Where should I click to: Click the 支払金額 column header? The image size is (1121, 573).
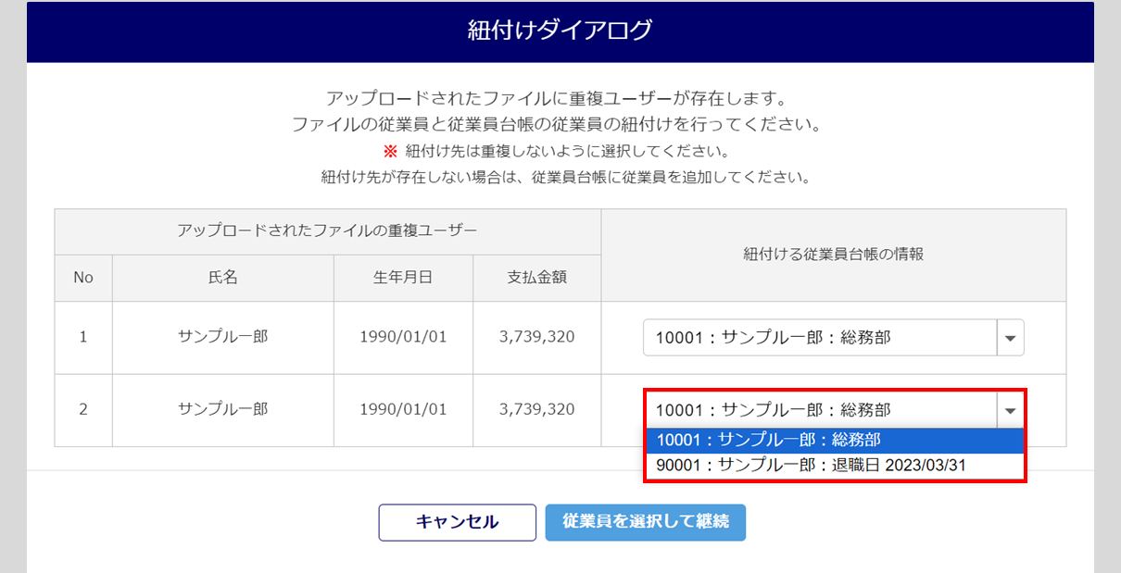[536, 277]
